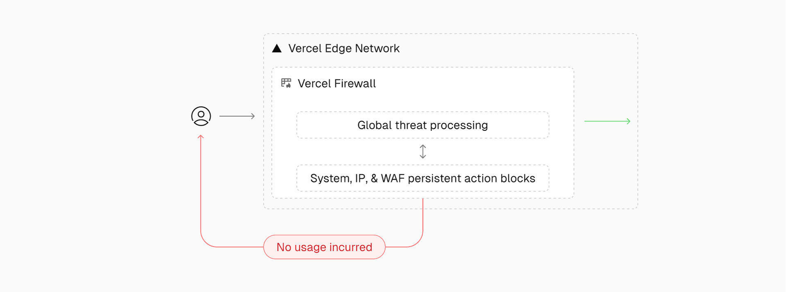Screen dimensions: 786x292
Task: Click the word WAF in lower box
Action: (x=392, y=178)
